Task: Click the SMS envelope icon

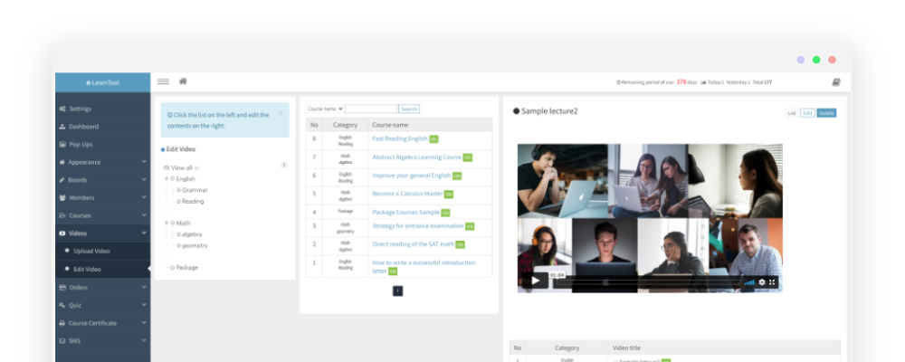Action: (62, 340)
